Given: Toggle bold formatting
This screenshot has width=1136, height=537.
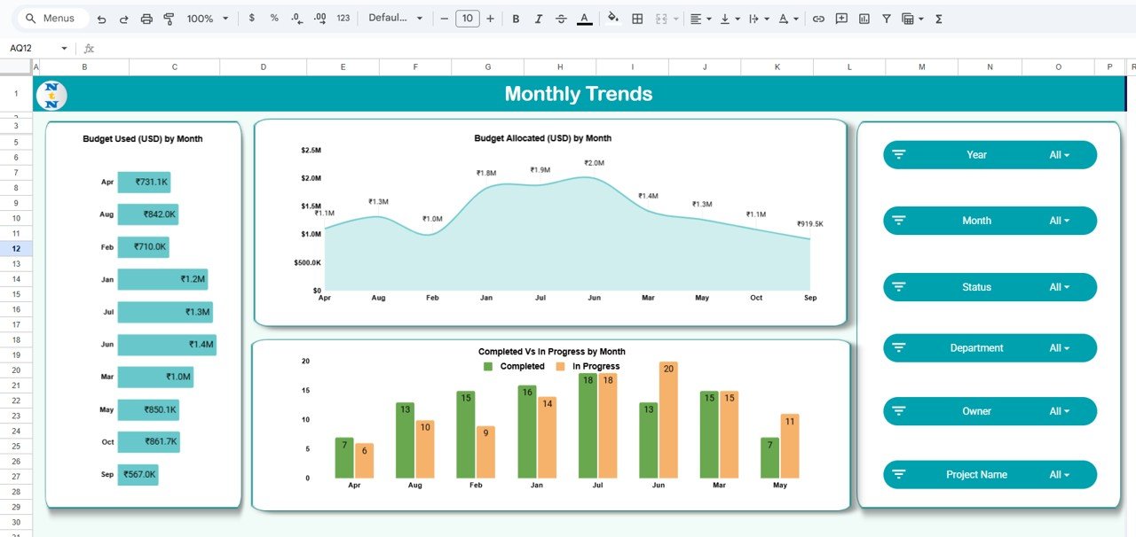Looking at the screenshot, I should coord(516,19).
